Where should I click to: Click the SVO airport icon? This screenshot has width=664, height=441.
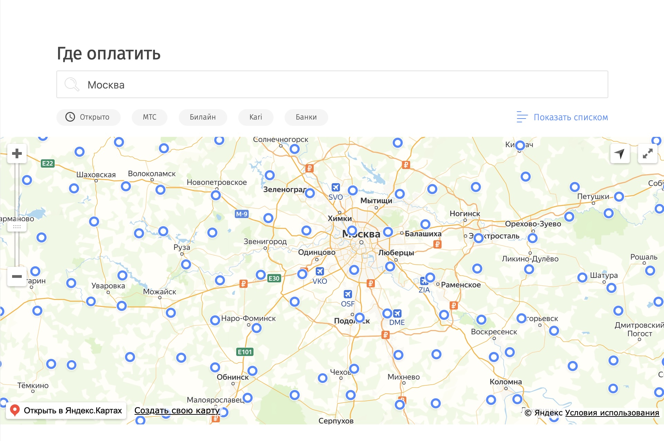pyautogui.click(x=335, y=187)
